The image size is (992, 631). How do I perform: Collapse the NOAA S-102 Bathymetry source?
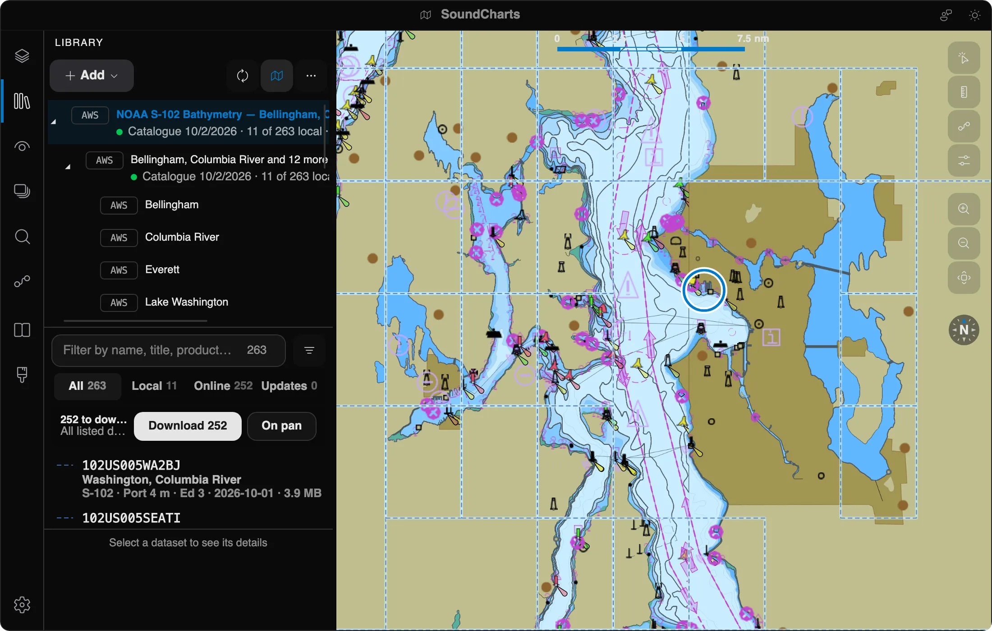(x=54, y=122)
